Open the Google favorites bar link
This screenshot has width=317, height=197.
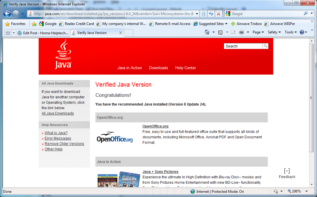click(x=48, y=24)
